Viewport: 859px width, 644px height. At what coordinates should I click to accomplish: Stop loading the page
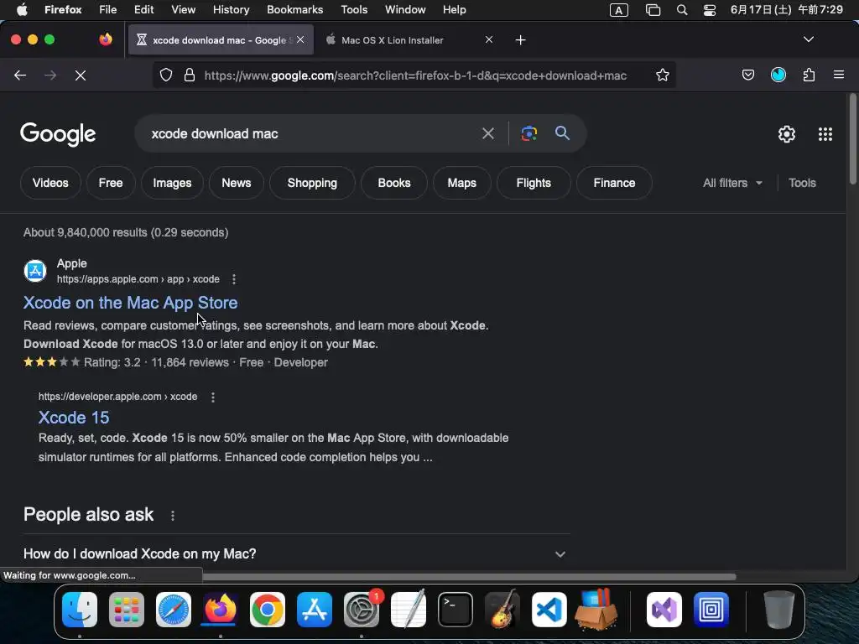point(81,75)
